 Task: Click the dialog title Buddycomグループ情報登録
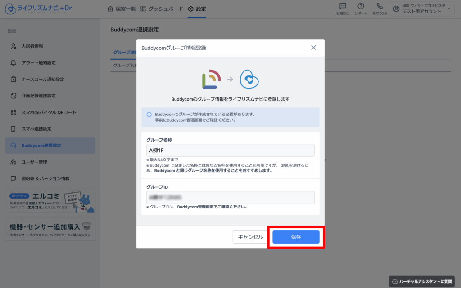pyautogui.click(x=173, y=48)
